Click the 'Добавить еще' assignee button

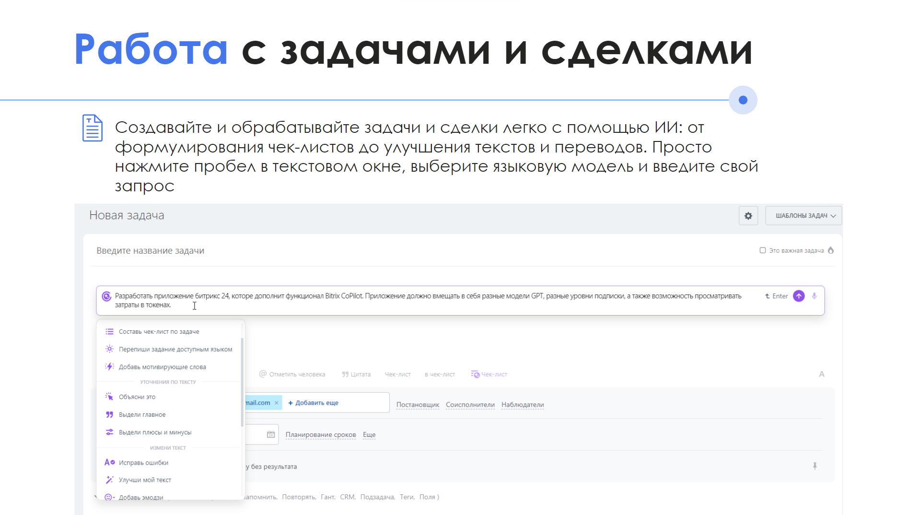tap(314, 403)
